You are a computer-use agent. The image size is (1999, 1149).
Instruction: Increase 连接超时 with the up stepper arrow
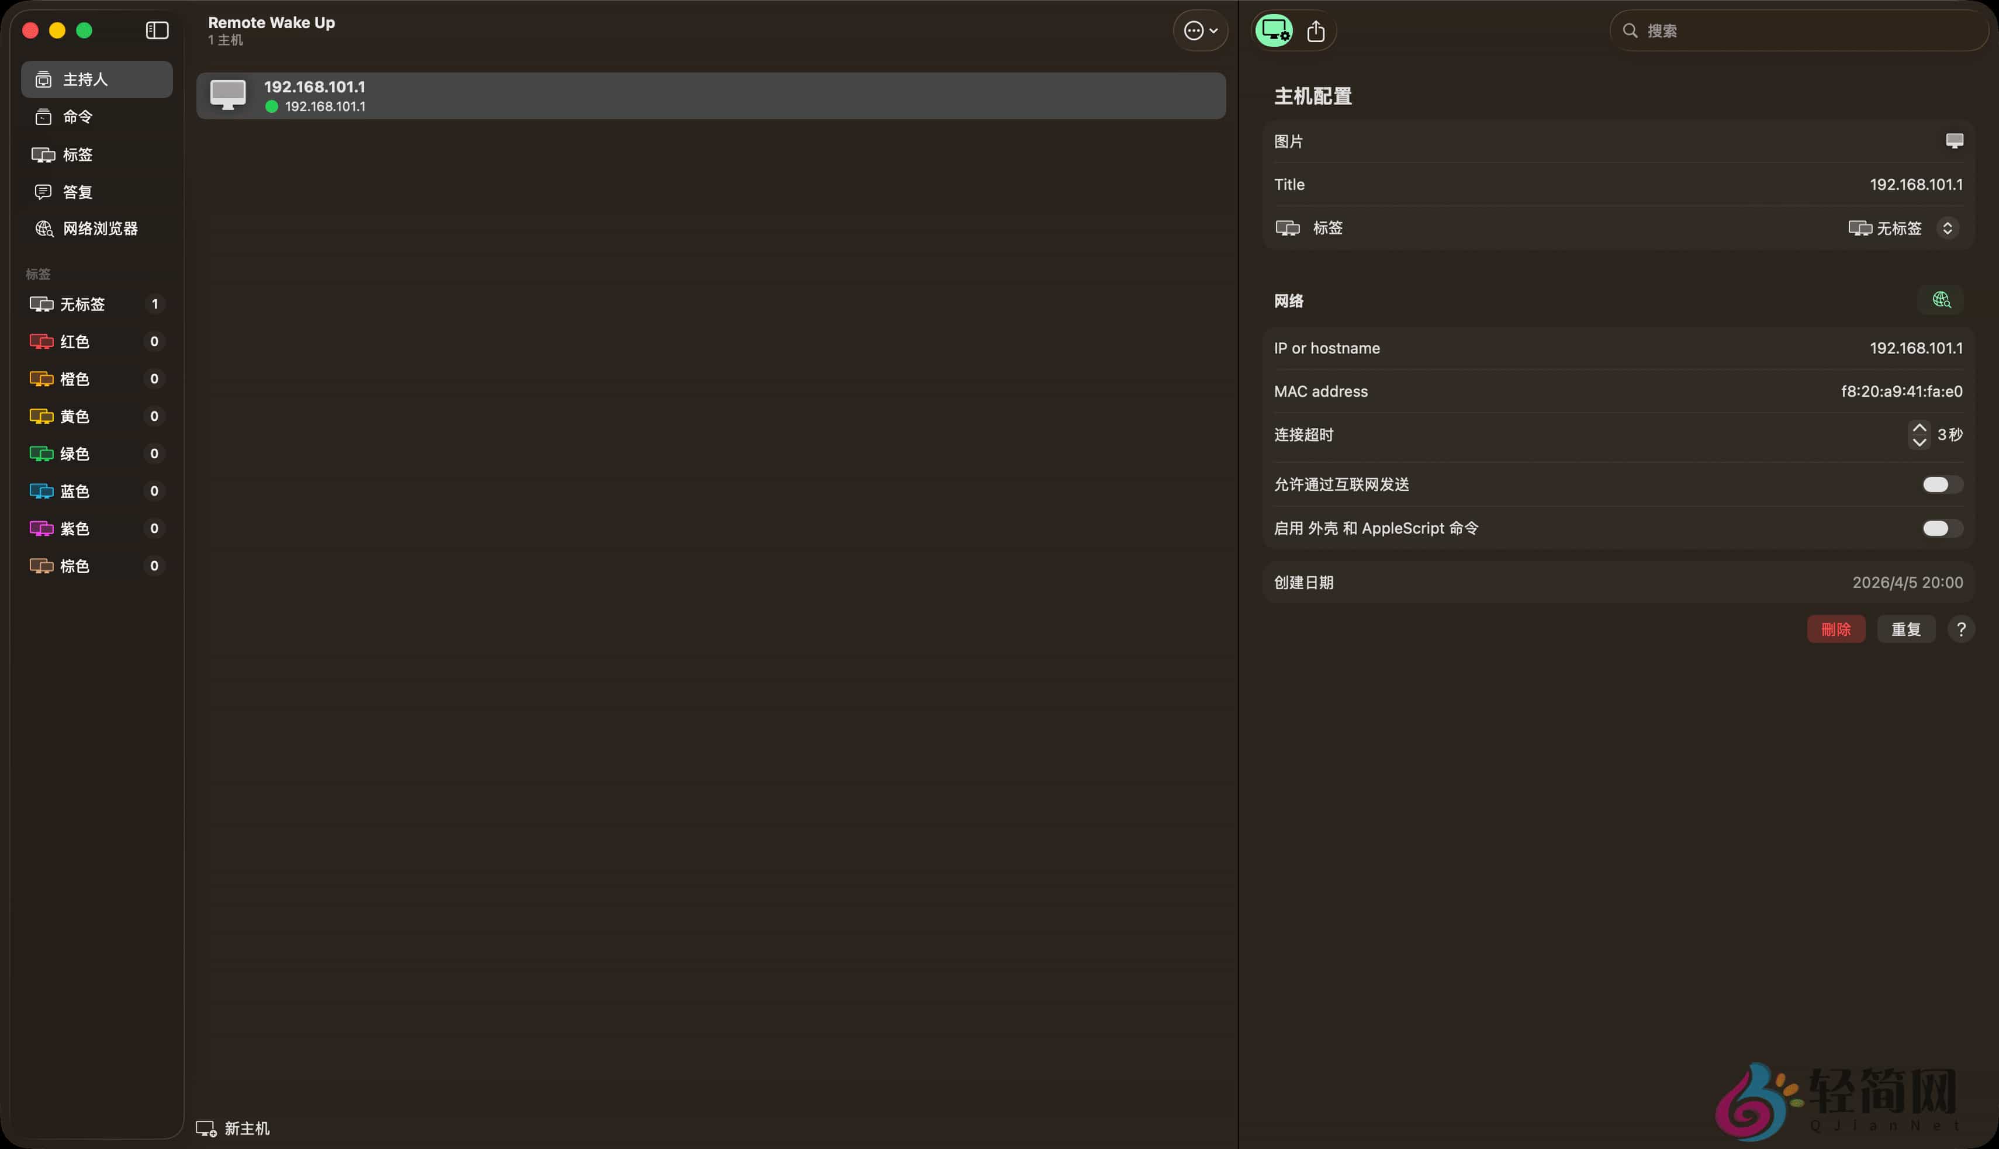click(1920, 428)
